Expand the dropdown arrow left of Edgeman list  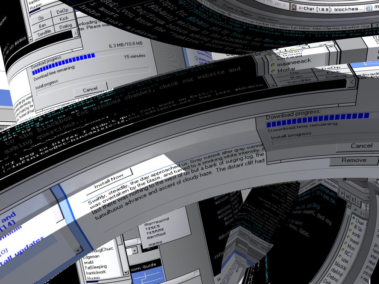click(78, 250)
